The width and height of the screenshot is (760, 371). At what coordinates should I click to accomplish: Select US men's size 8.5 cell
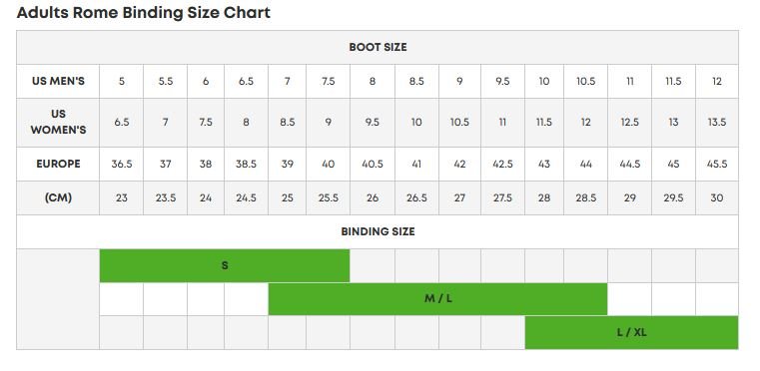416,82
